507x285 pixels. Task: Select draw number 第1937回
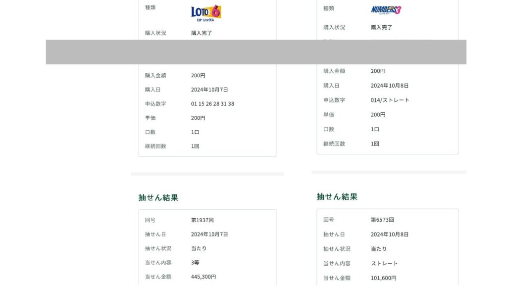(x=203, y=220)
